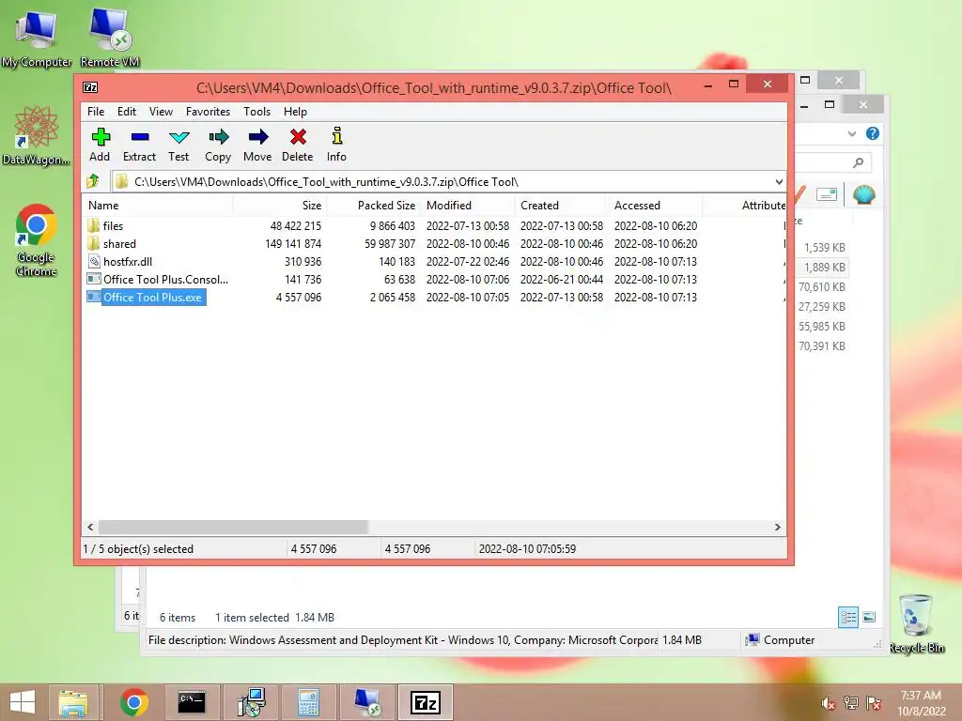
Task: Open DataWagon desktop shortcut
Action: (x=37, y=135)
